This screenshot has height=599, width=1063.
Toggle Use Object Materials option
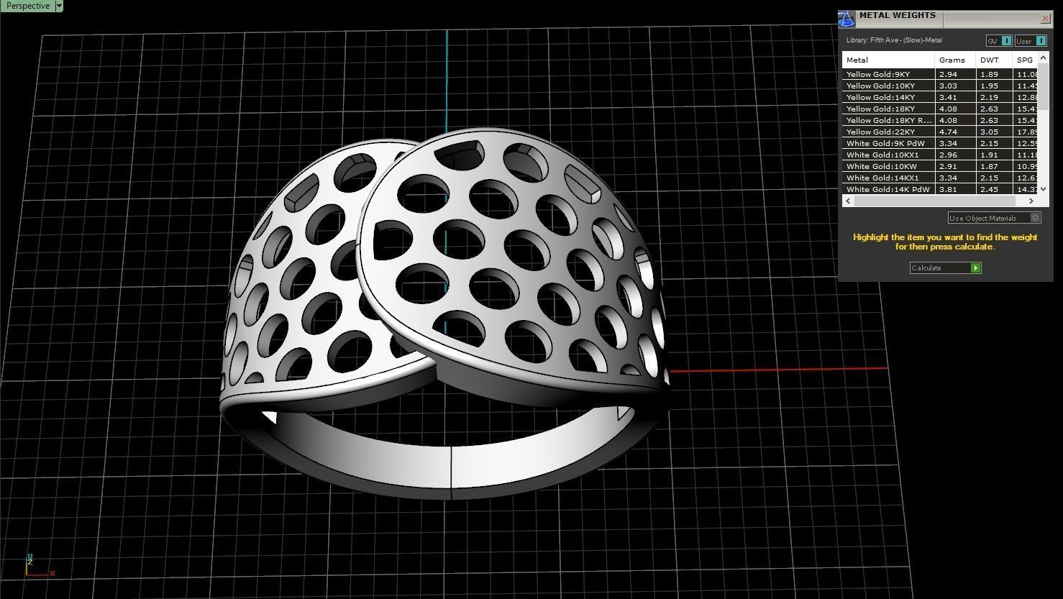(994, 218)
